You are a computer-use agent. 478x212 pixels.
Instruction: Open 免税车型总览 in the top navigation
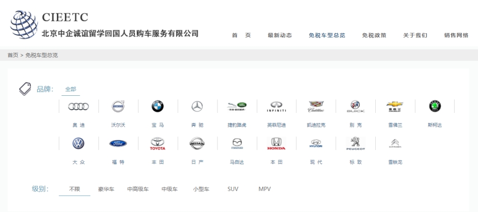coord(327,35)
